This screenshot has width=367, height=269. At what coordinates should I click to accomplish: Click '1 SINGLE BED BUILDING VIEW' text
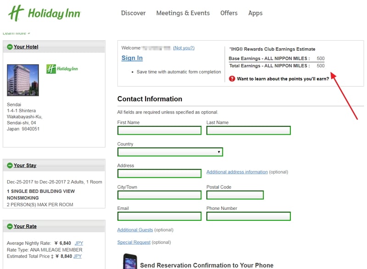41,191
